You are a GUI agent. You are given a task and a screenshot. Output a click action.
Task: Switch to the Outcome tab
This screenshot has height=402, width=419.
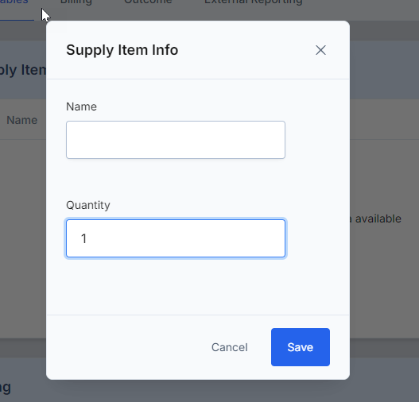148,2
